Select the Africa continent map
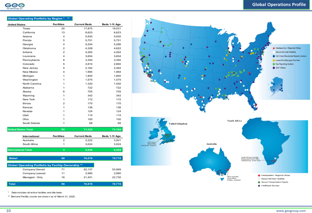312x213 pixels. 266,141
